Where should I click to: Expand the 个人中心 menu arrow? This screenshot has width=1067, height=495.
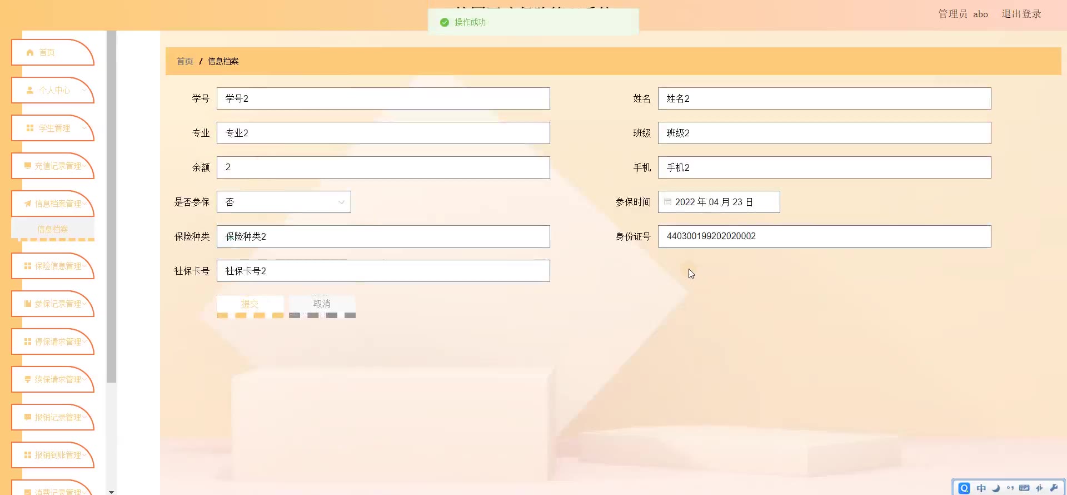pos(84,90)
